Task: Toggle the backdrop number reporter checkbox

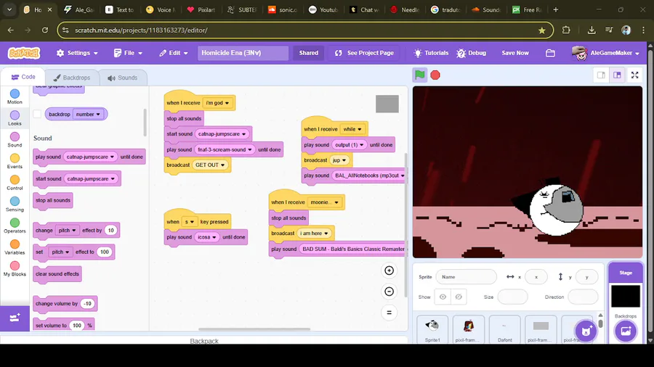Action: point(37,114)
